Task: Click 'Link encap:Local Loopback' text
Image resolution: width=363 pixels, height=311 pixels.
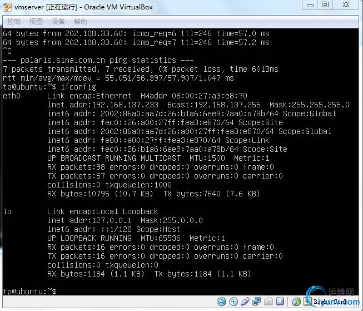Action: click(x=102, y=211)
